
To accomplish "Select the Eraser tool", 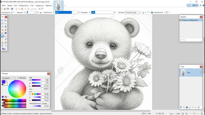I will pyautogui.click(x=6, y=36).
